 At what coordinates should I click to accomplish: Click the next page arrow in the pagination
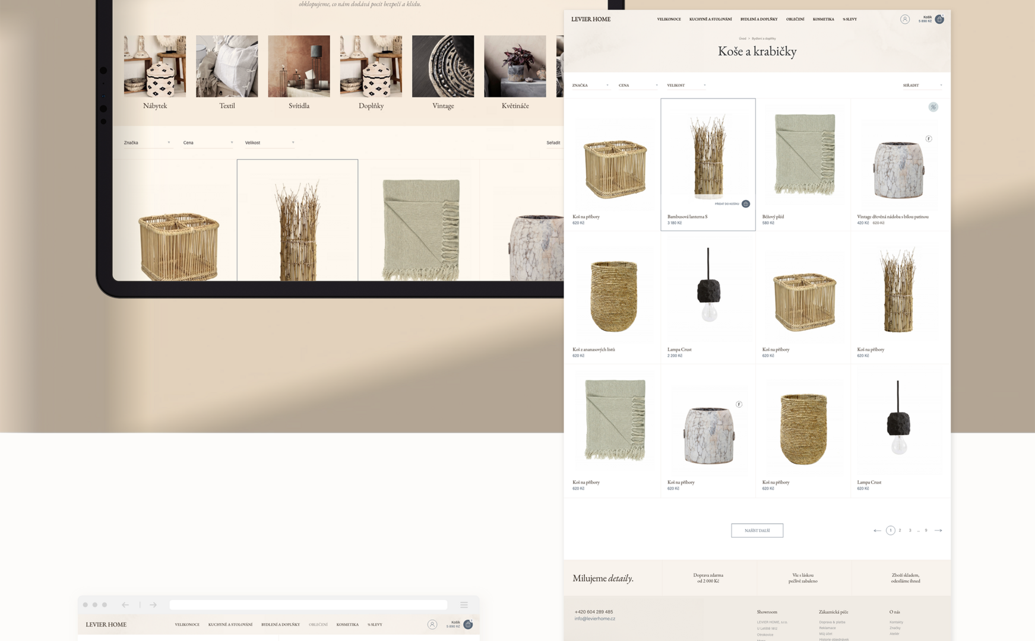click(x=938, y=531)
